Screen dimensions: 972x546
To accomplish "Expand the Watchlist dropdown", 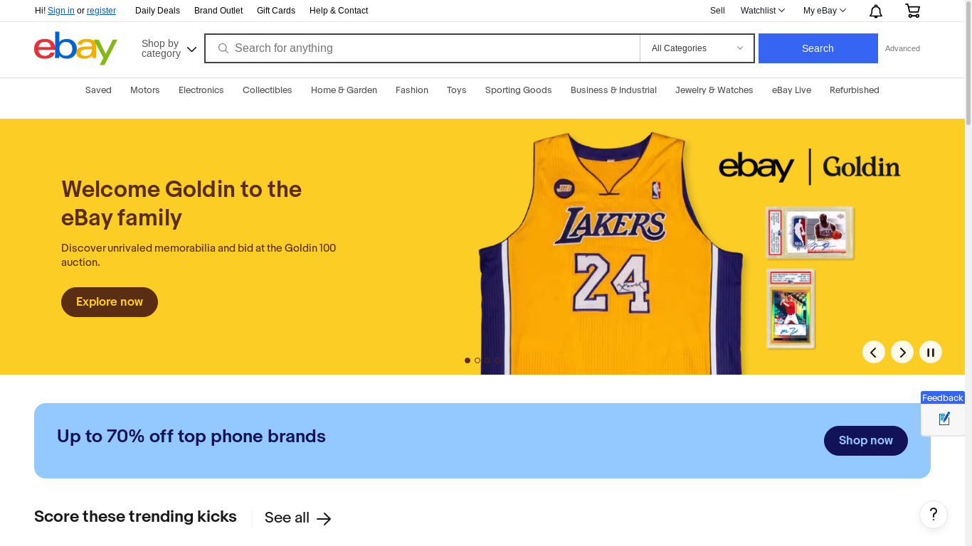I will (x=762, y=11).
